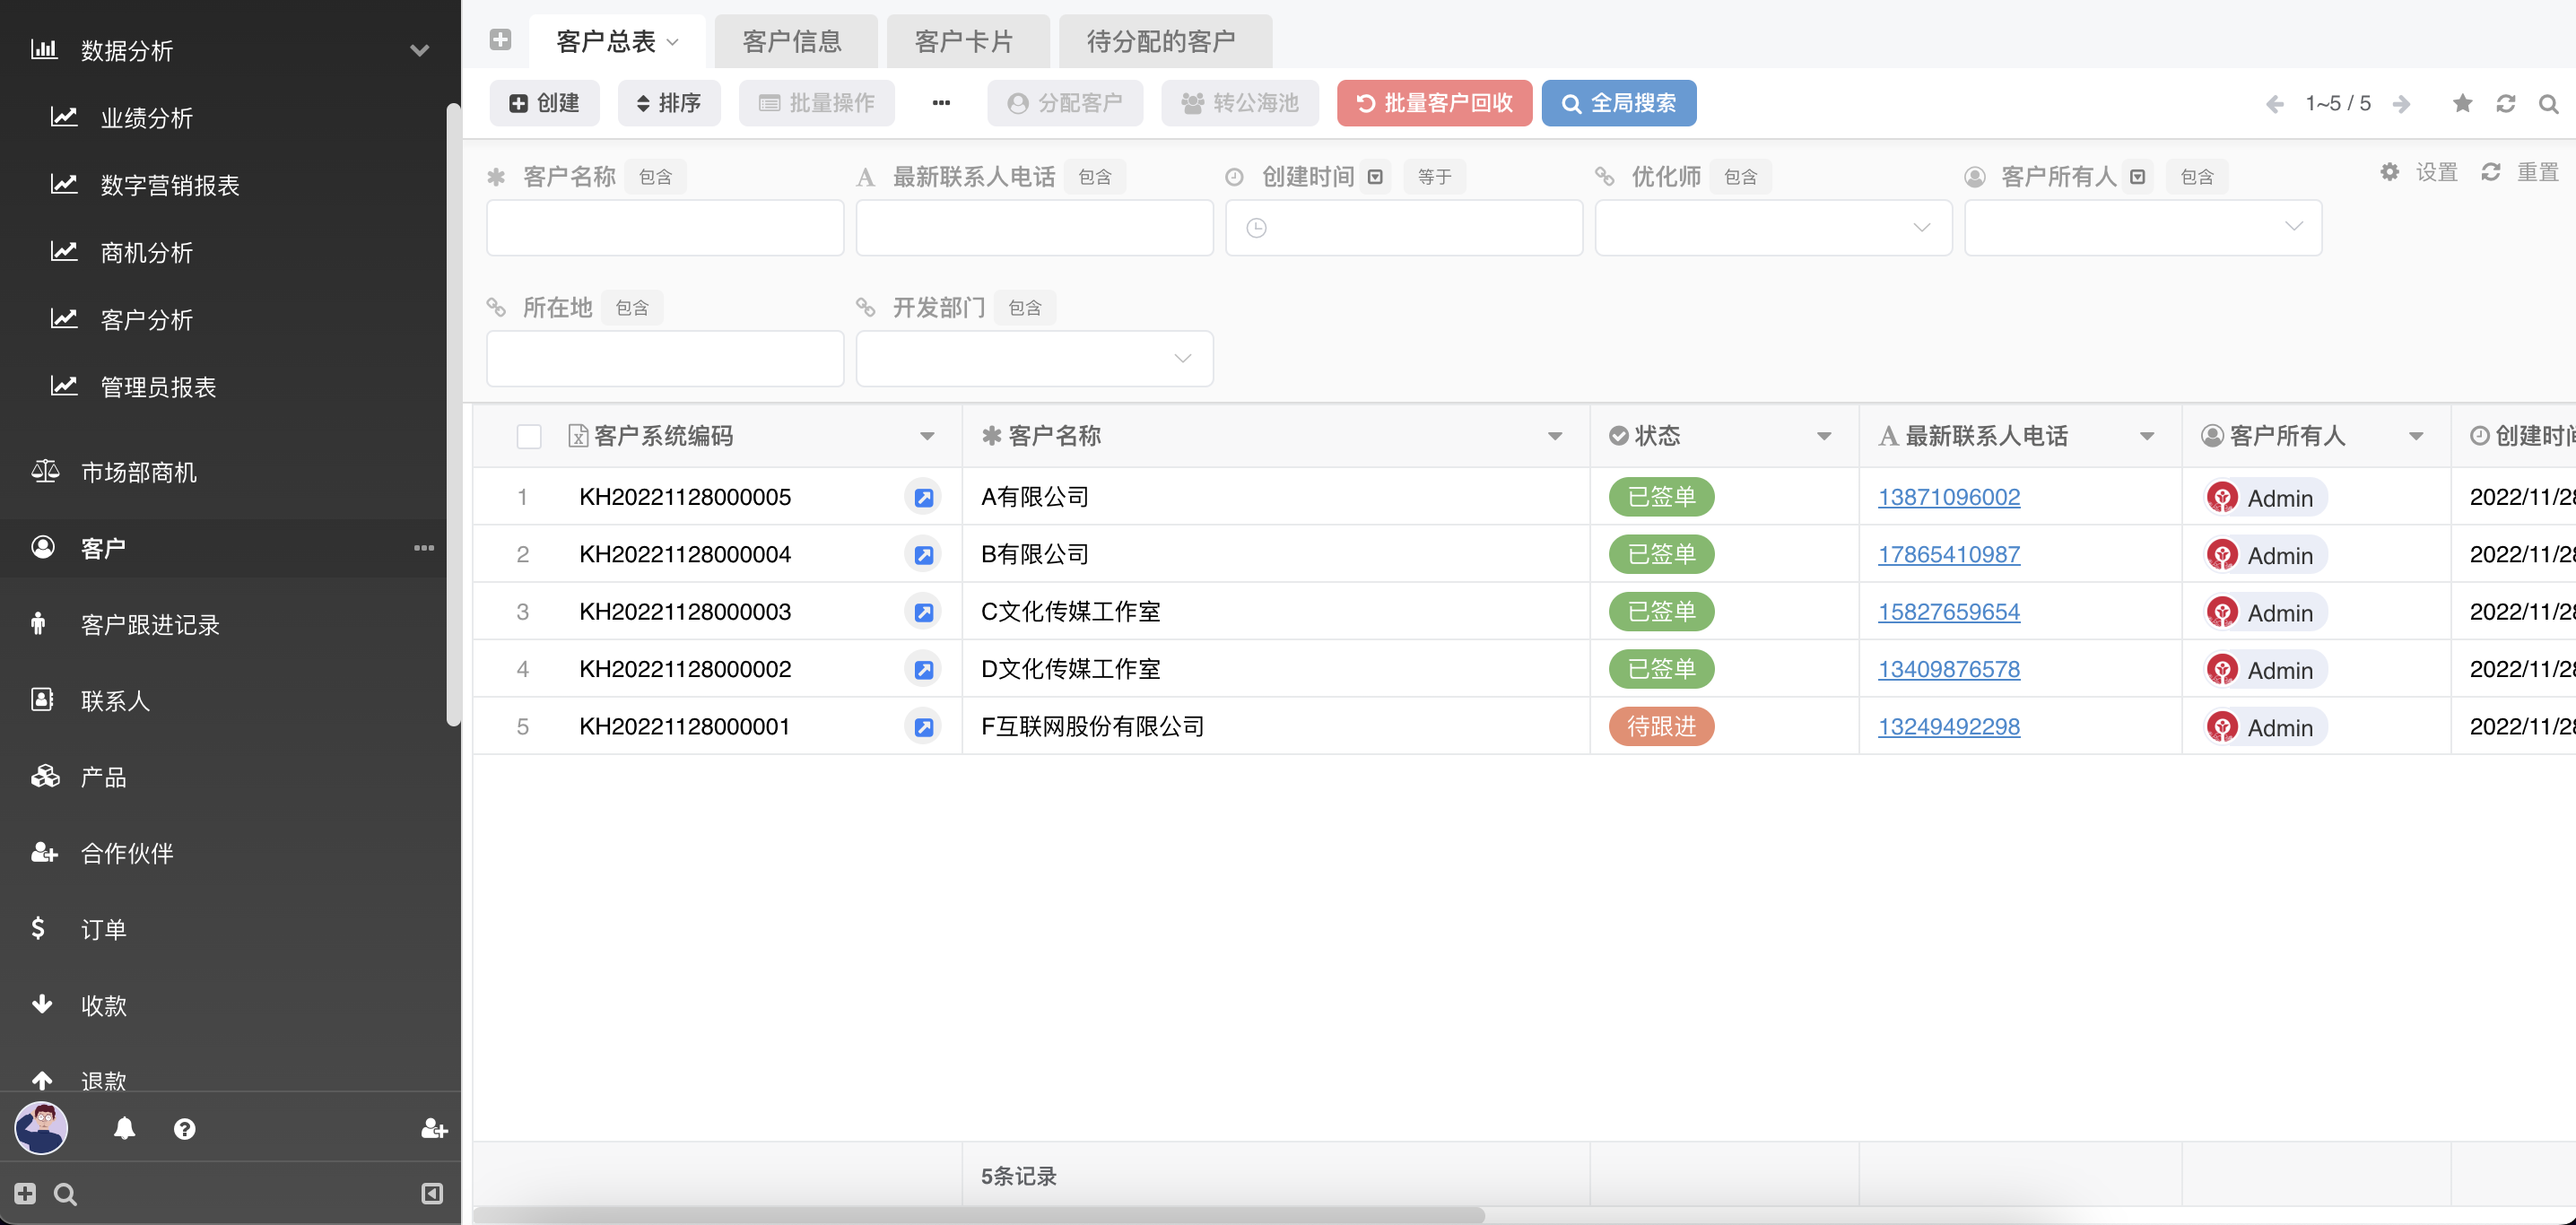
Task: Collapse the sidebar with the bottom arrow icon
Action: pos(432,1193)
